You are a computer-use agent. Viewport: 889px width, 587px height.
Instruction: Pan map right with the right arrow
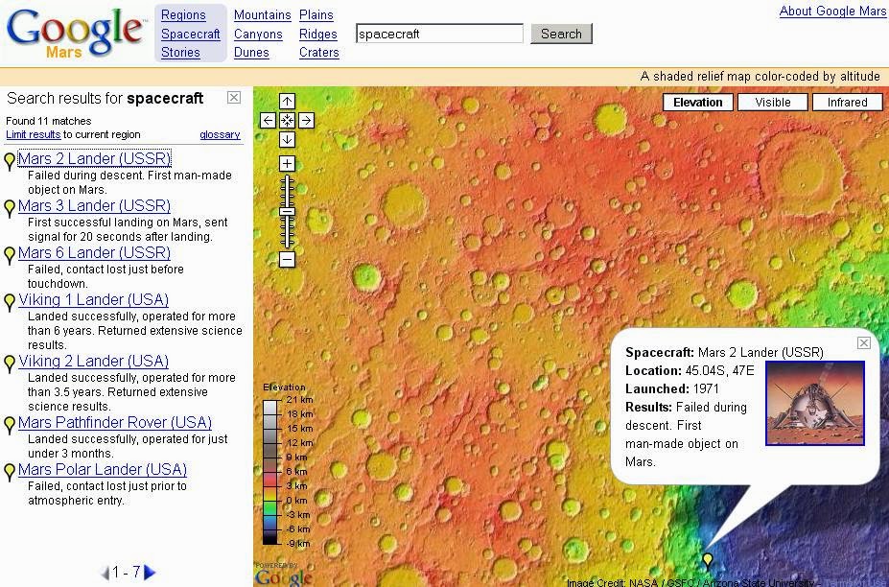(306, 120)
